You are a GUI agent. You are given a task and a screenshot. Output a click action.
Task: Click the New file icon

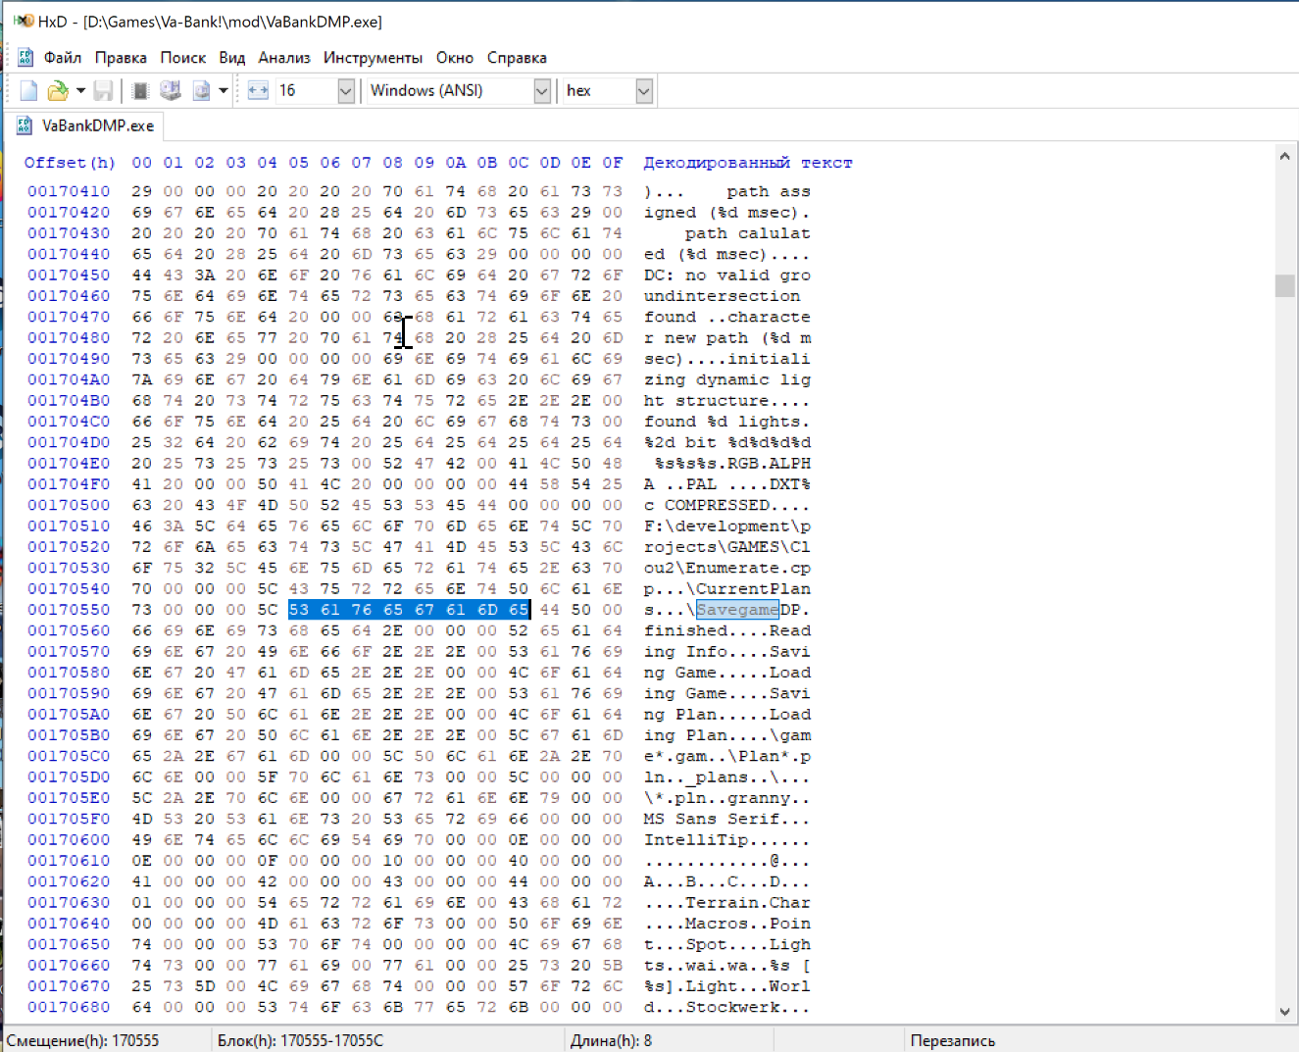tap(28, 91)
